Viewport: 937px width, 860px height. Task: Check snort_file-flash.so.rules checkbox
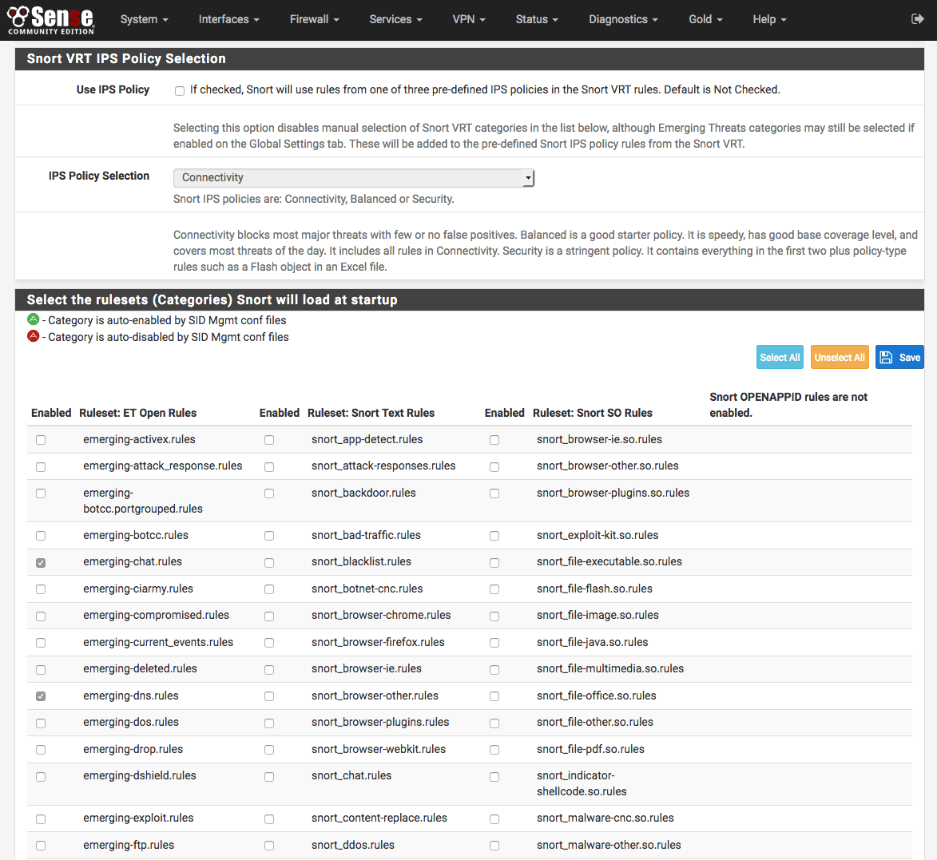pyautogui.click(x=494, y=589)
